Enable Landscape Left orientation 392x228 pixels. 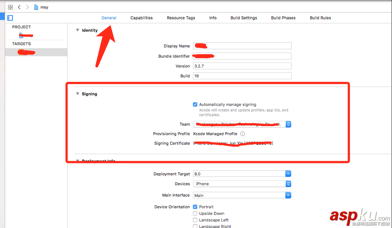point(195,220)
